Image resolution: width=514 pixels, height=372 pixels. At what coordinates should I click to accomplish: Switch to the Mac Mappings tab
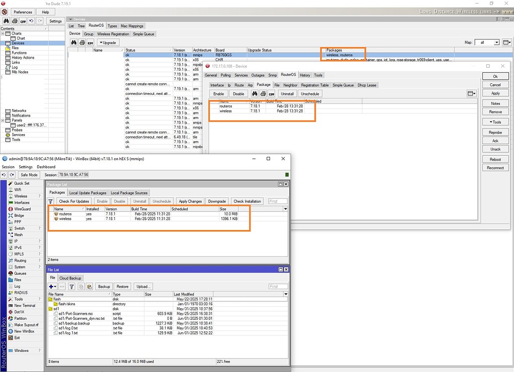(132, 26)
